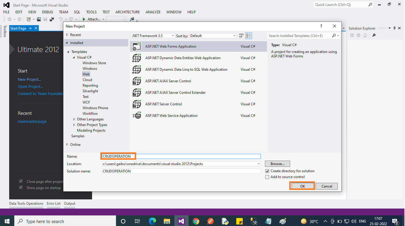Image resolution: width=405 pixels, height=226 pixels.
Task: Click the Save All toolbar icon
Action: [x=52, y=19]
